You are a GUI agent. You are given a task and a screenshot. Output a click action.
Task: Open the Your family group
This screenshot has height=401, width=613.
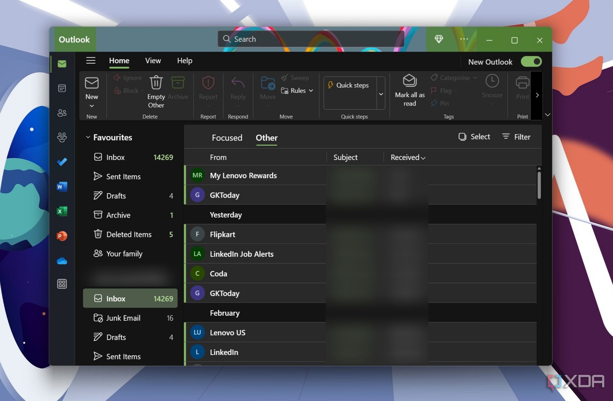click(130, 254)
